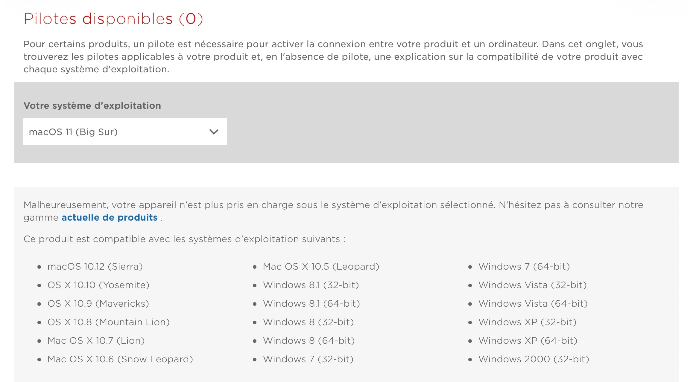This screenshot has width=696, height=382.
Task: Click the Windows XP (64-bit) entry
Action: tap(528, 340)
